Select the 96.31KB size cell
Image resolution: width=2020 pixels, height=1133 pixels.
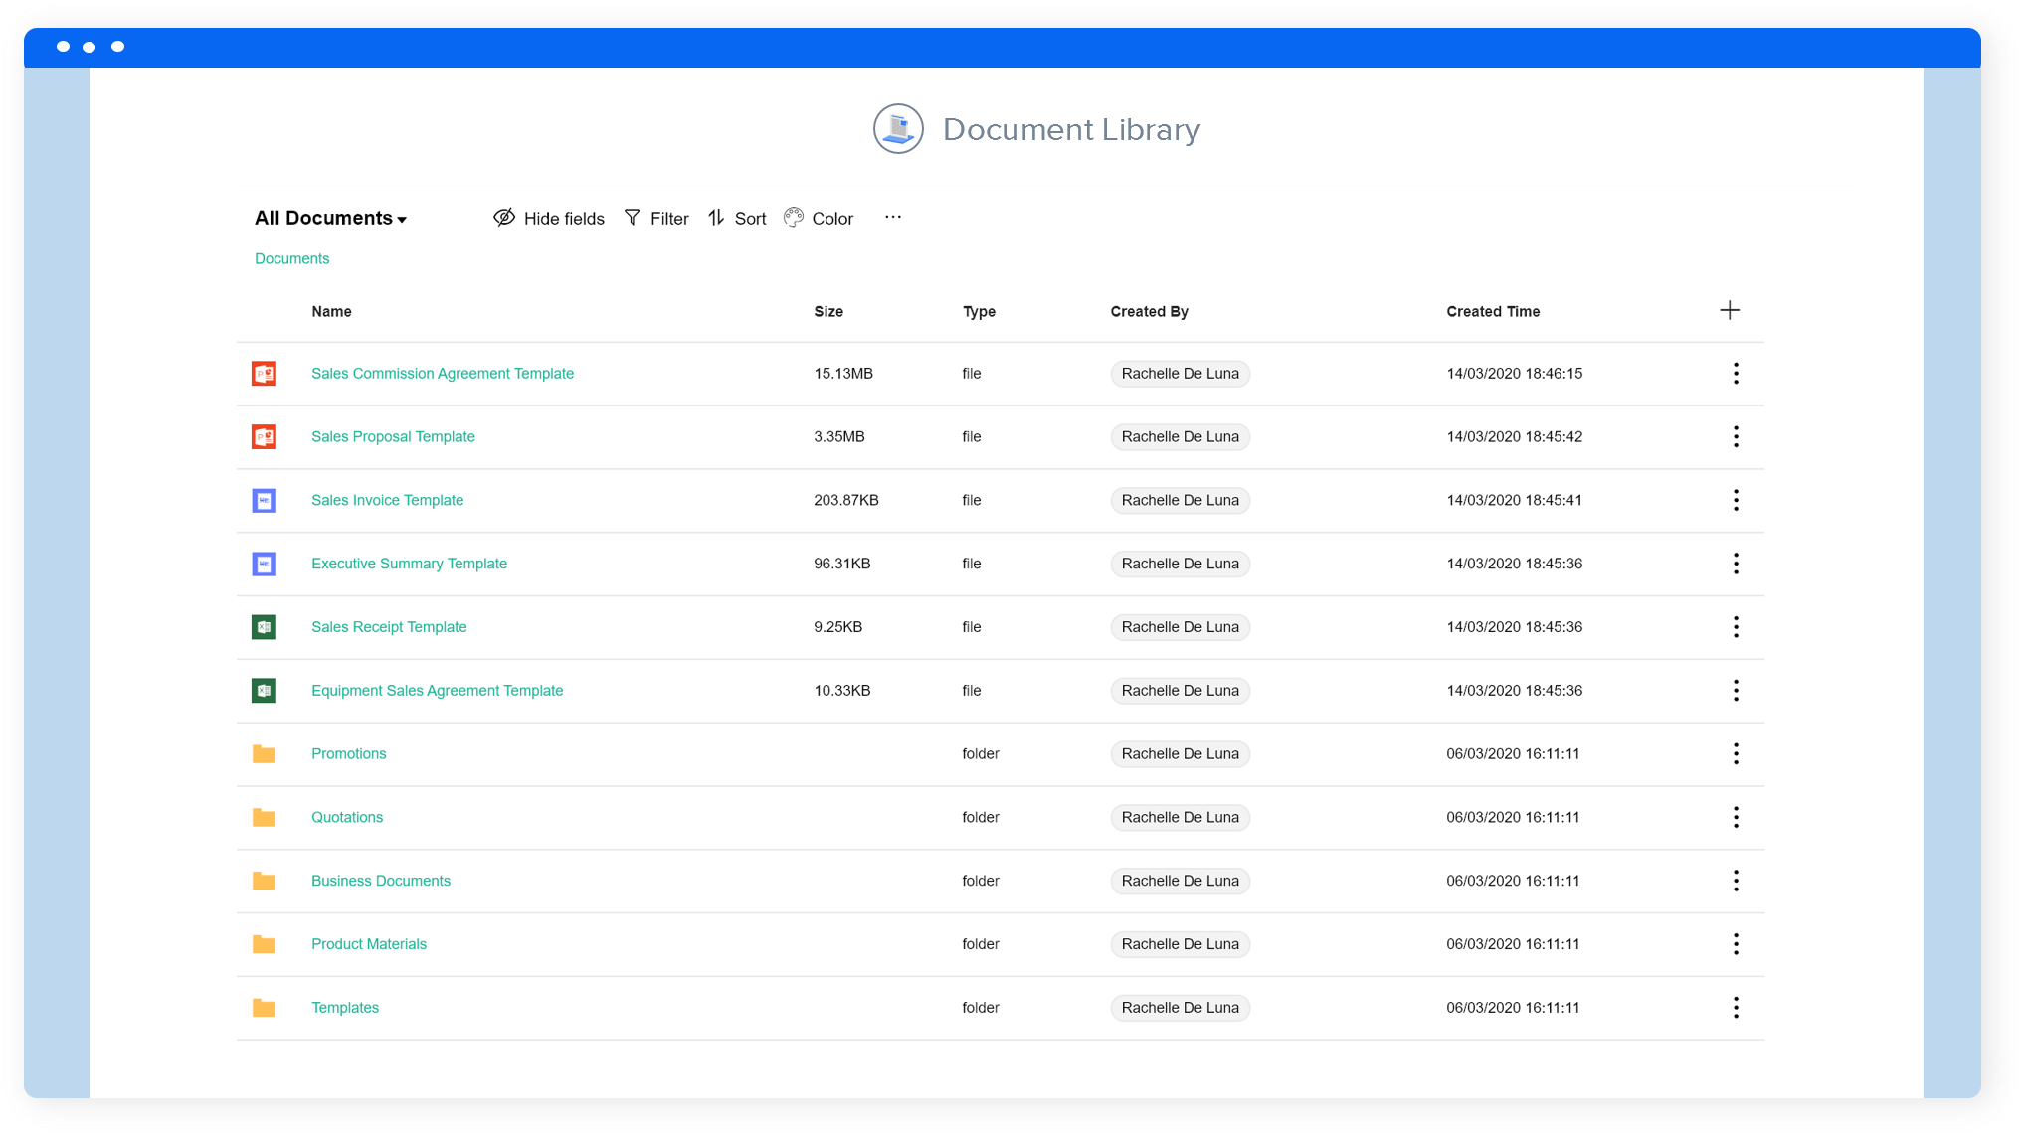842,564
